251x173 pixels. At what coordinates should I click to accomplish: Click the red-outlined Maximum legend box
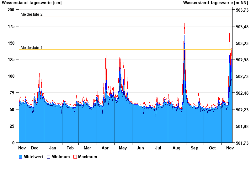point(75,157)
